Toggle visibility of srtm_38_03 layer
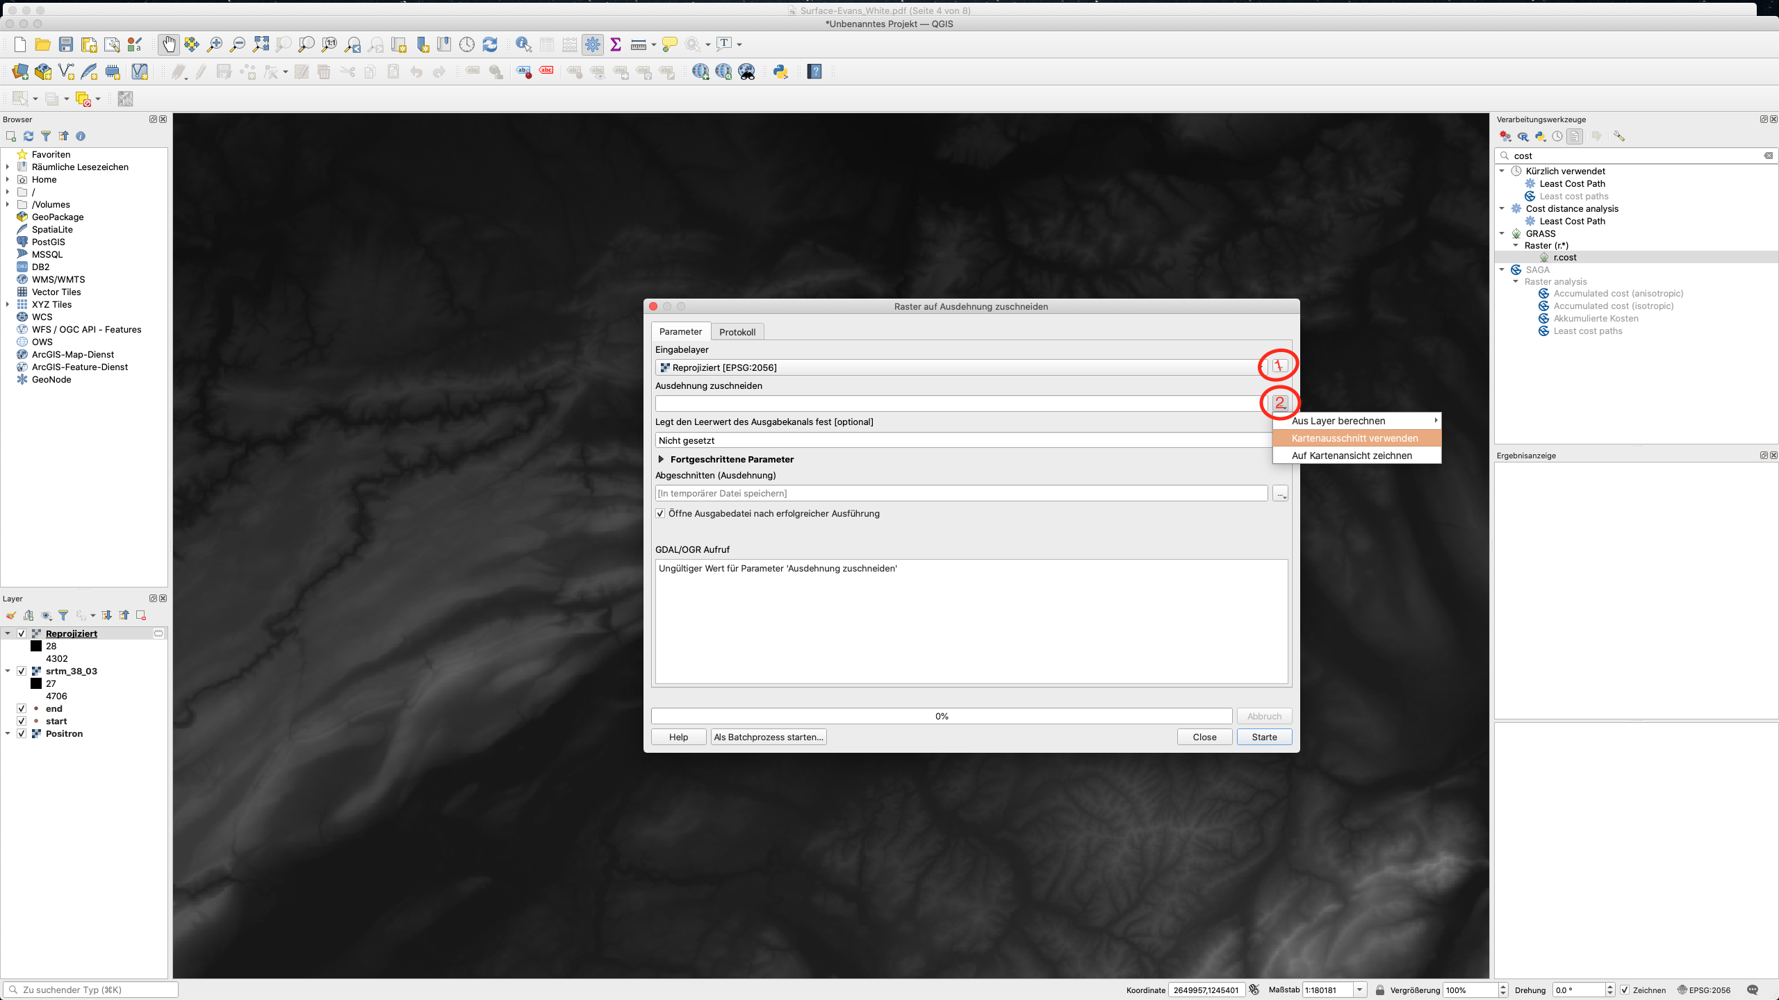1779x1000 pixels. pyautogui.click(x=22, y=671)
